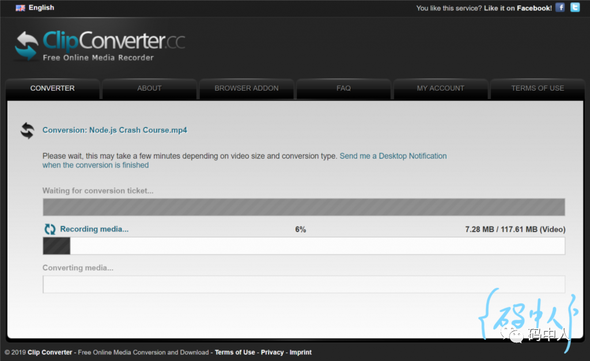
Task: Click the Waiting for conversion ticket... label
Action: point(98,190)
